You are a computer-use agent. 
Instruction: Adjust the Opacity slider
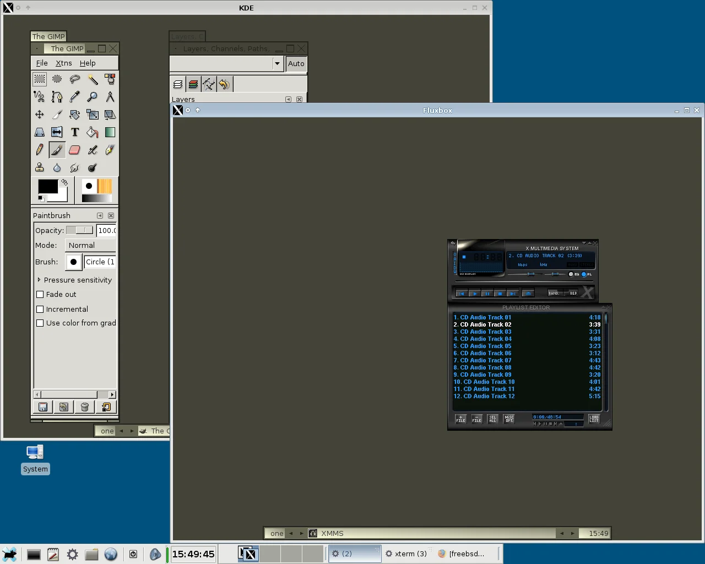pyautogui.click(x=80, y=230)
